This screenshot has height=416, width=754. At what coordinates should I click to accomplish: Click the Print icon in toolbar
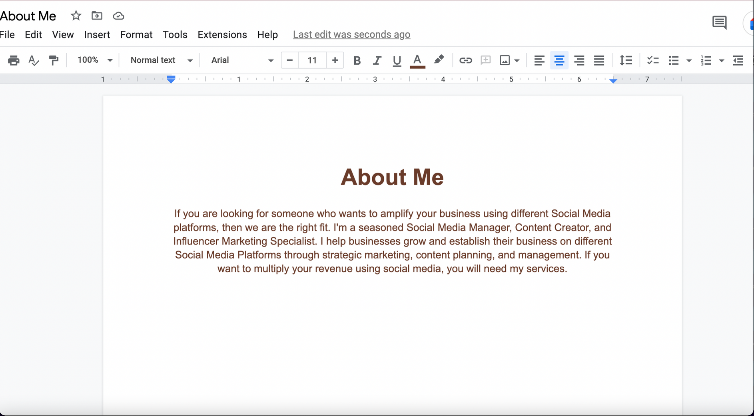point(14,60)
